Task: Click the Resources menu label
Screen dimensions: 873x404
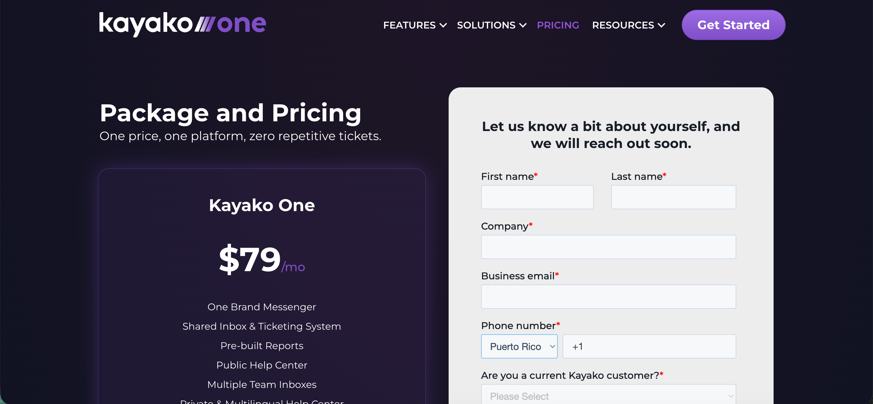Action: 623,25
